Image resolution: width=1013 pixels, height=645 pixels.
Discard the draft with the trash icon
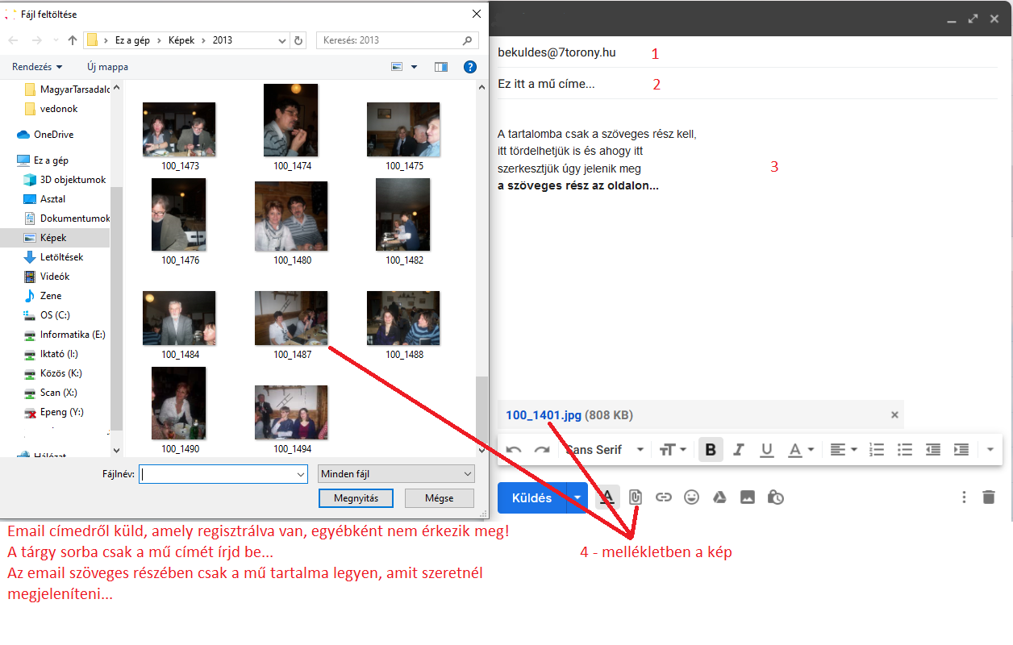[x=989, y=497]
